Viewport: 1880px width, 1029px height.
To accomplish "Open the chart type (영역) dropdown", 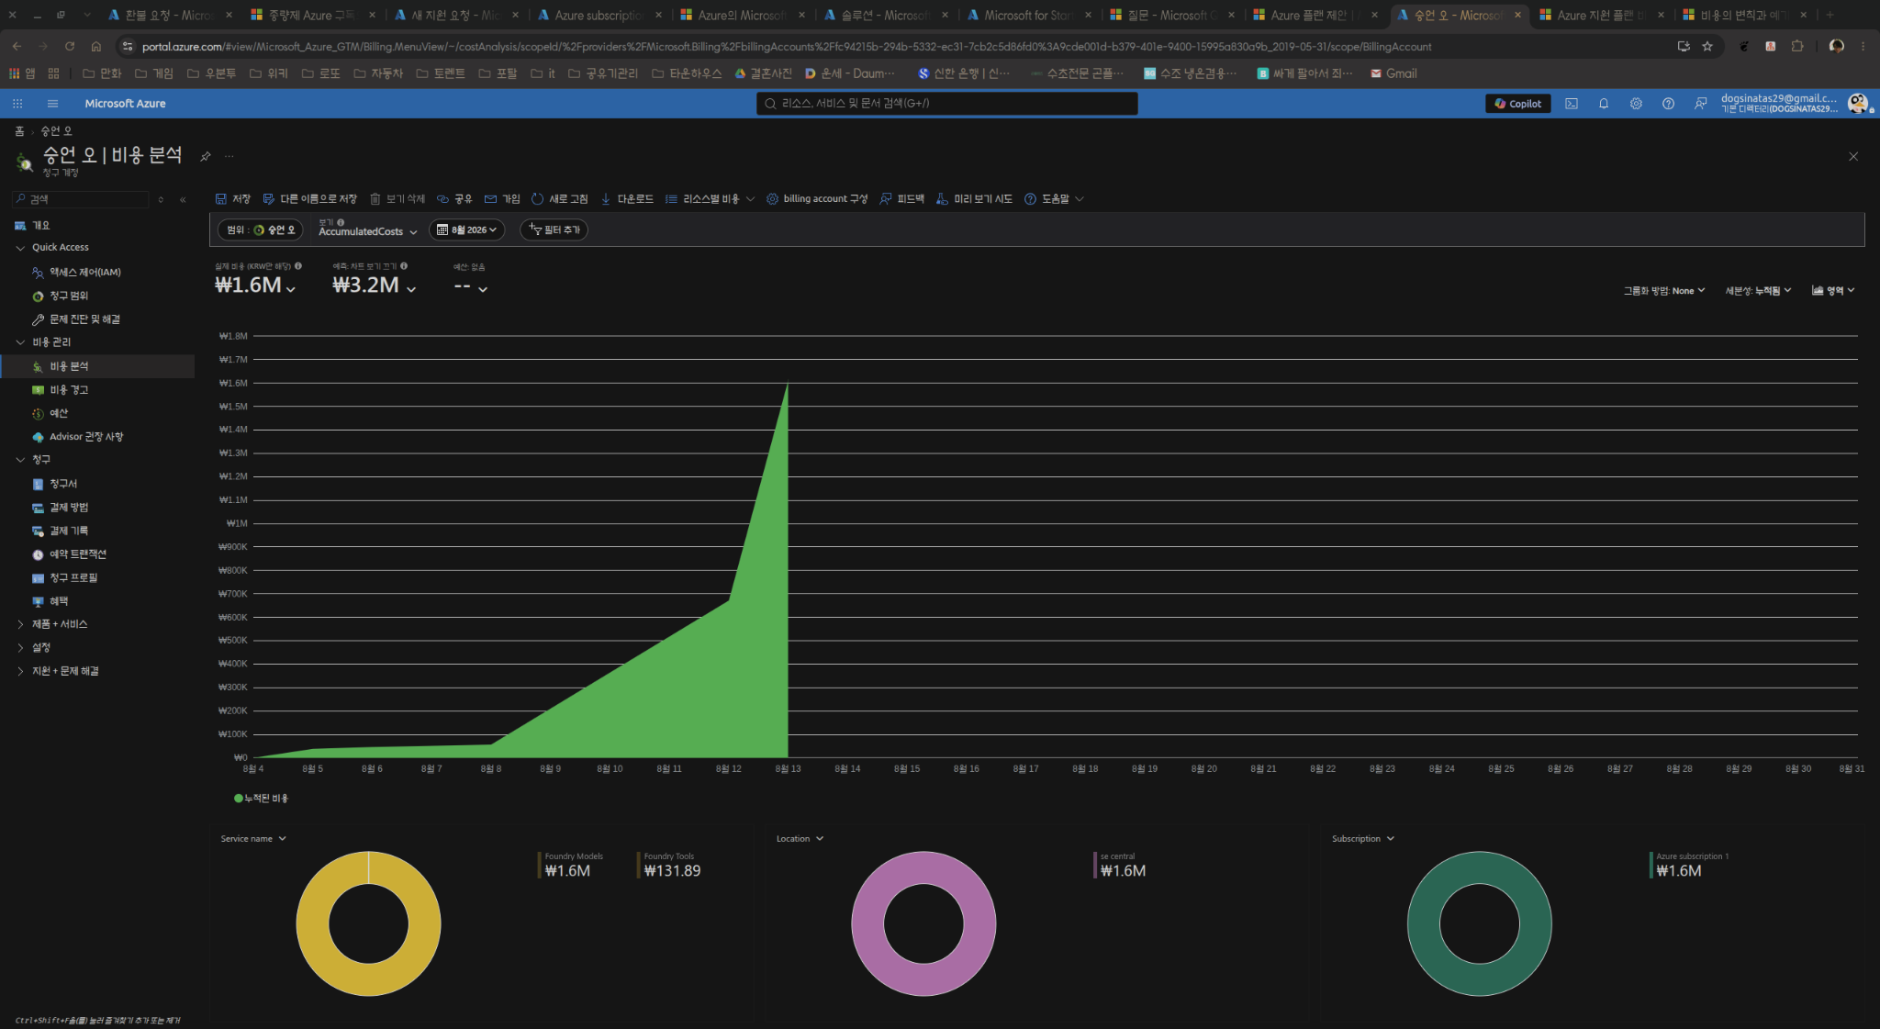I will click(1833, 291).
